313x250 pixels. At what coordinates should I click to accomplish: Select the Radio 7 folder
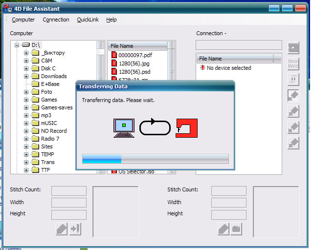coord(50,139)
